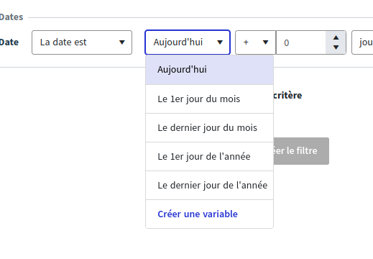Click the greyed 'le filtre' button
The image size is (373, 259).
point(301,151)
